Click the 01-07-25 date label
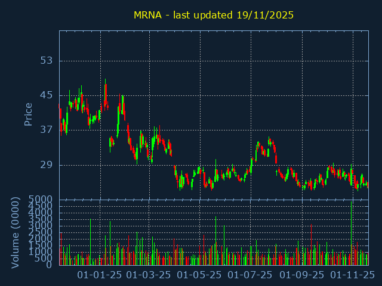 pyautogui.click(x=251, y=275)
